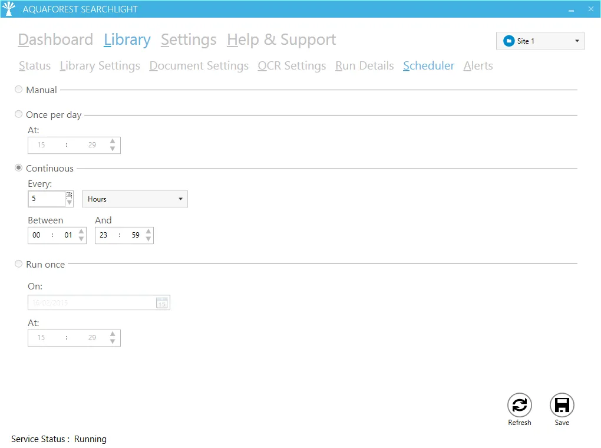Click down arrow of Run once At time
The width and height of the screenshot is (601, 448).
[113, 342]
